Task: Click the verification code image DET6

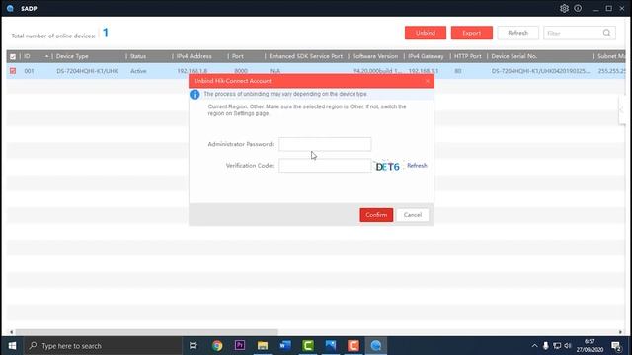Action: [387, 166]
